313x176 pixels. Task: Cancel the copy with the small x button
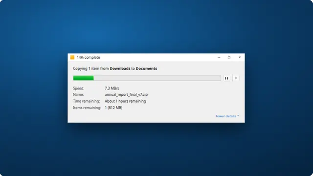tap(236, 78)
